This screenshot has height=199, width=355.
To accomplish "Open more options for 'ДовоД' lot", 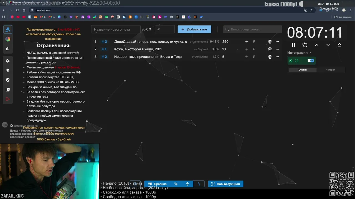I will tap(277, 42).
